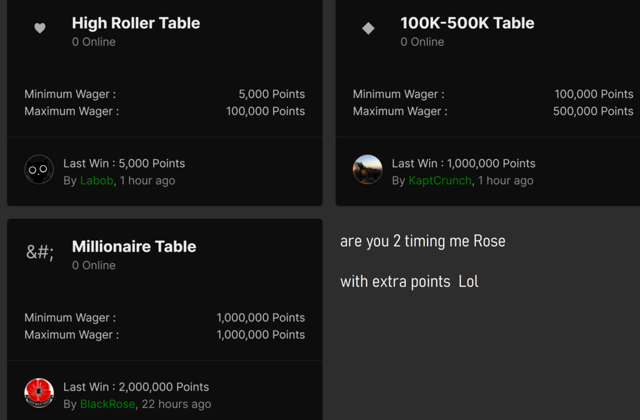Click the heart icon beside High Roller Table
Viewport: 640px width, 420px height.
pyautogui.click(x=40, y=28)
